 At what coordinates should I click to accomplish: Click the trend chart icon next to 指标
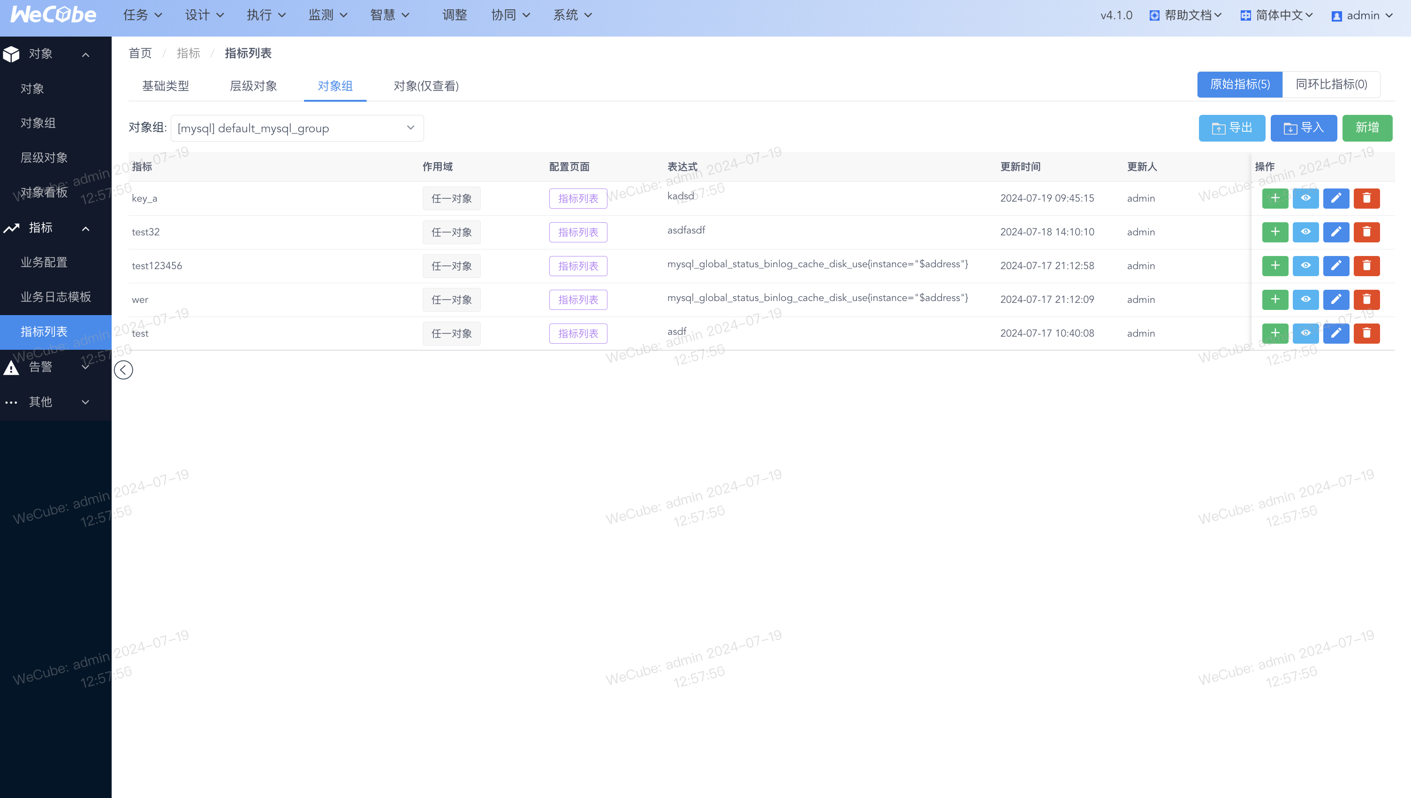[x=11, y=228]
